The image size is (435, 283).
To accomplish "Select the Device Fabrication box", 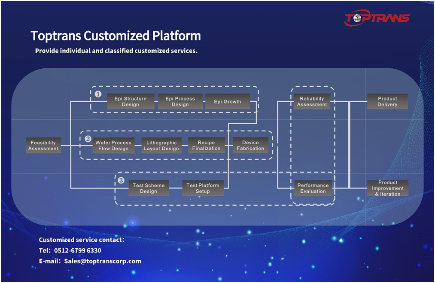I will click(250, 146).
